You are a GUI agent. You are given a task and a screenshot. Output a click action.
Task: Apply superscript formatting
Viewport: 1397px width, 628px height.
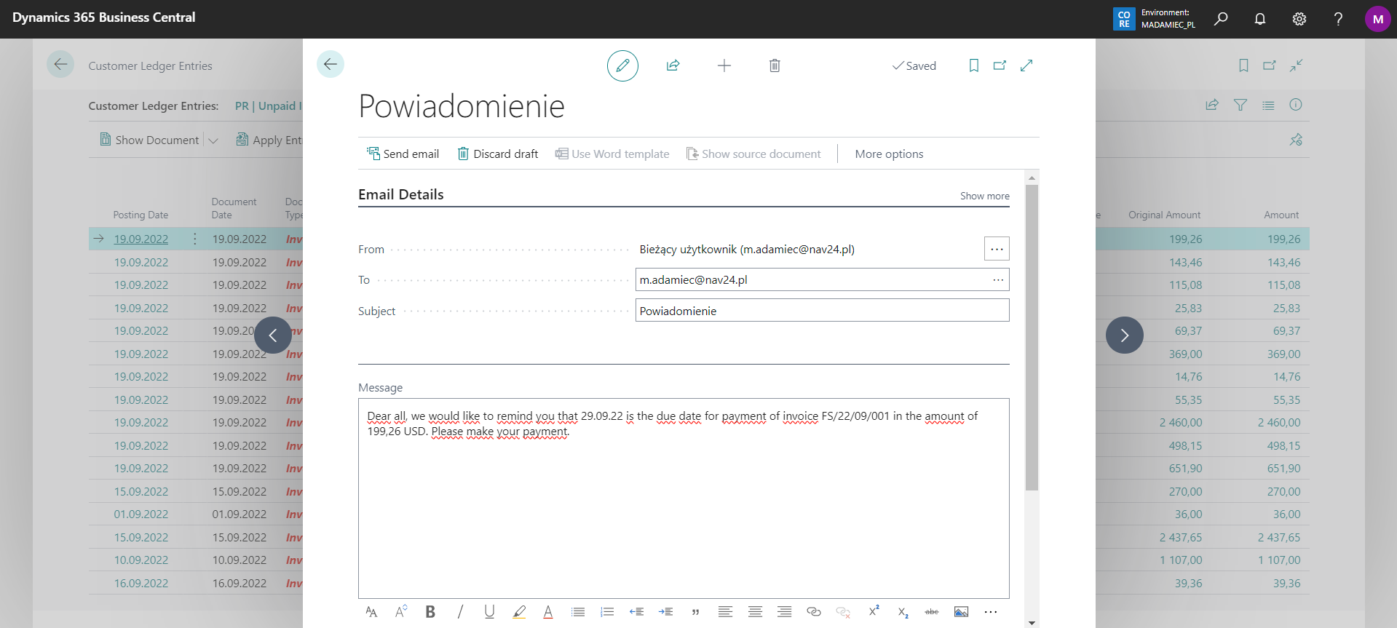coord(874,611)
